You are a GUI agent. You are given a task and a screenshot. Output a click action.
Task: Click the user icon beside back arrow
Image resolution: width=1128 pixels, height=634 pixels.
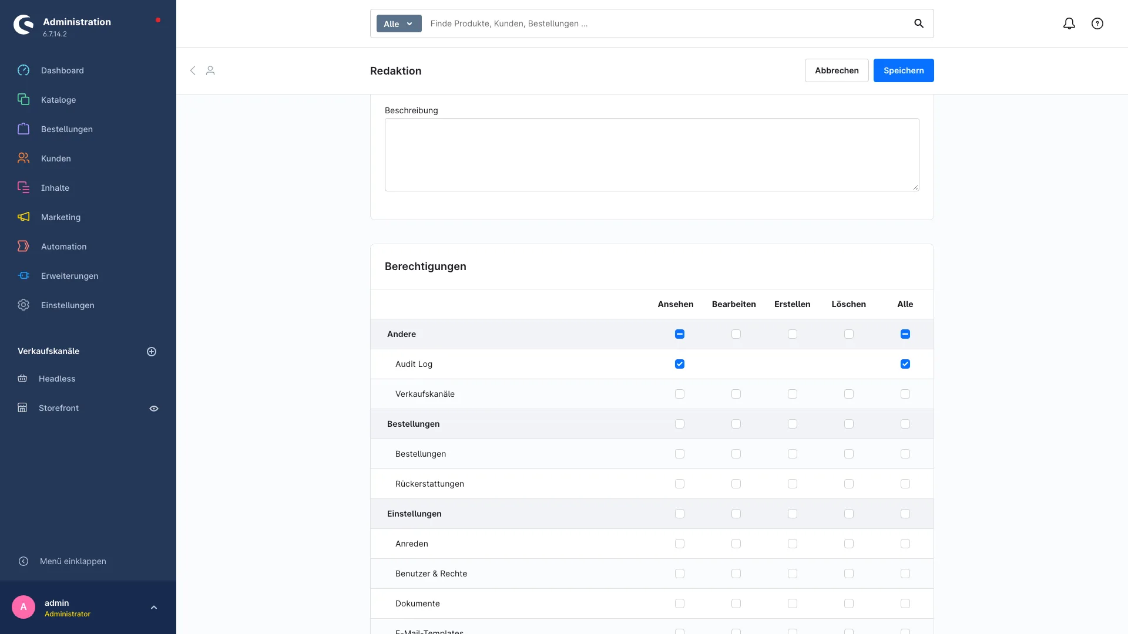click(x=210, y=70)
